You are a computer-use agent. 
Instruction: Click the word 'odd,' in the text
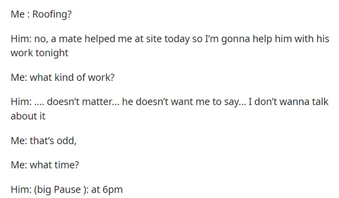click(x=70, y=141)
